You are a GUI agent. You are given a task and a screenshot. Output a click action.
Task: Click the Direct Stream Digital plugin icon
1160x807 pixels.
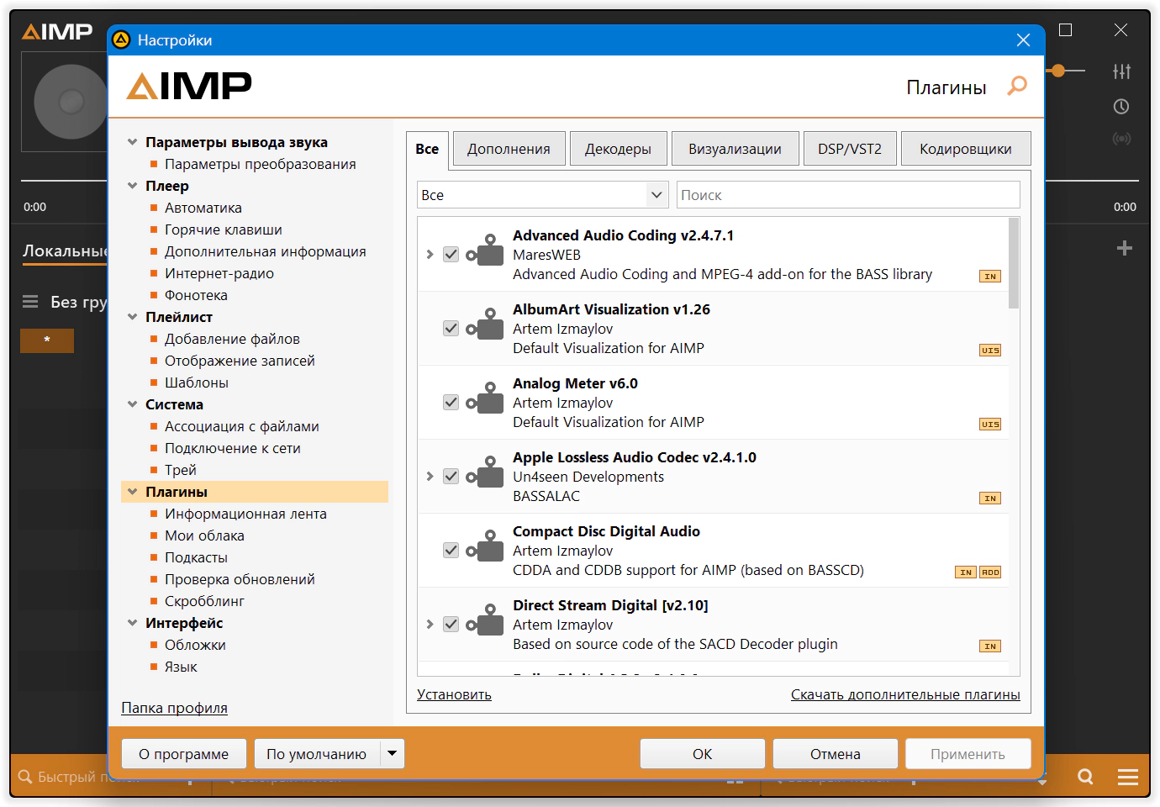tap(485, 621)
